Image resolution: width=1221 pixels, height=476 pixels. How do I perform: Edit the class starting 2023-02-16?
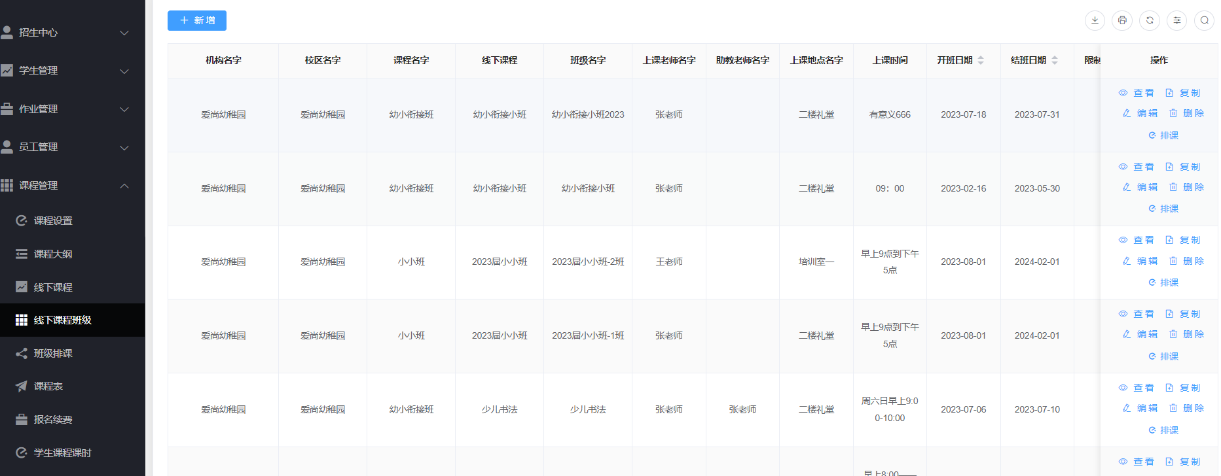(1140, 187)
